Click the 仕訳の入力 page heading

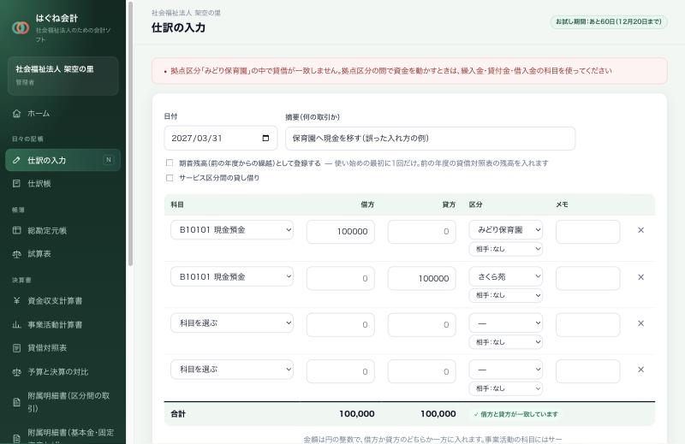178,27
